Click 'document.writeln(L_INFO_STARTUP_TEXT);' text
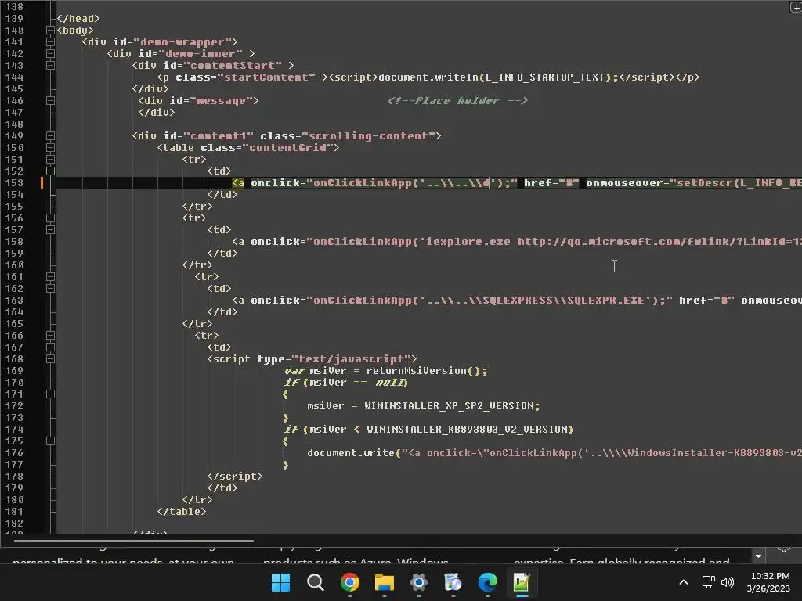This screenshot has height=601, width=802. pos(498,77)
